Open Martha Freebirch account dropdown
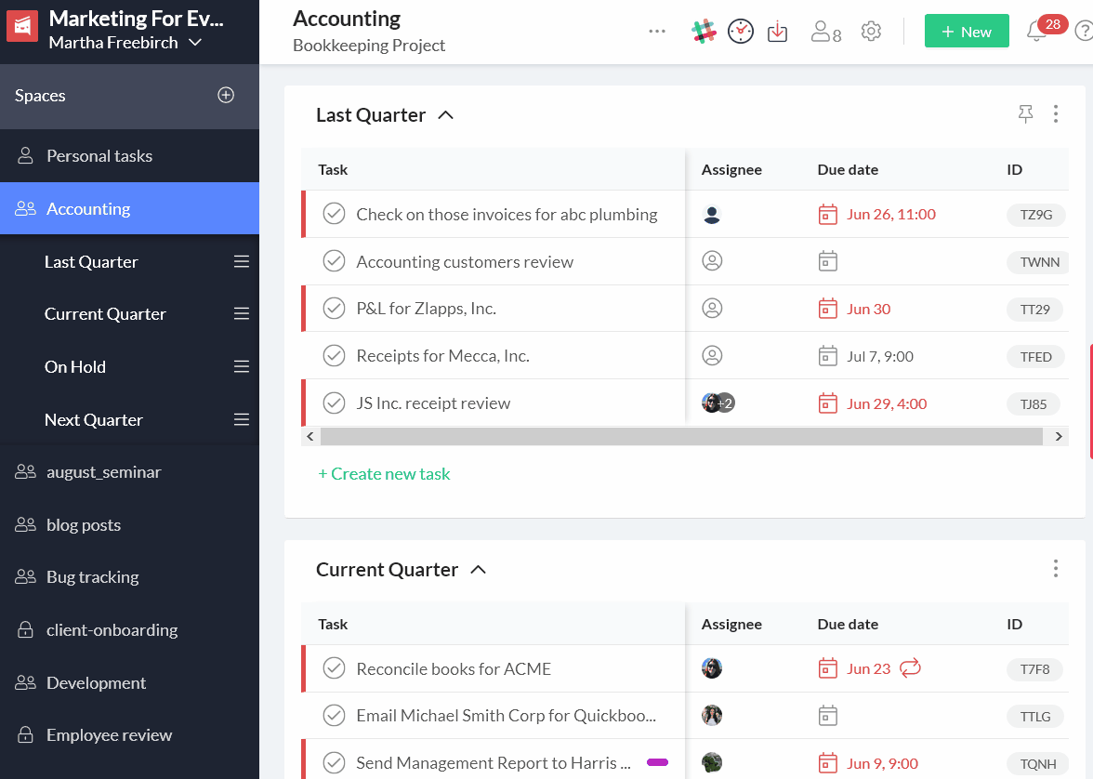Viewport: 1093px width, 779px height. click(x=125, y=43)
